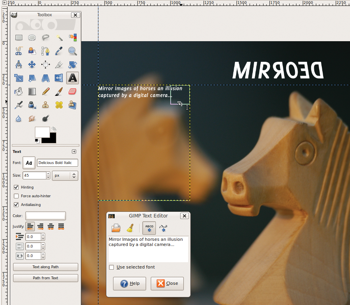
Task: Pick the Smudge finger tool
Action: (32, 118)
